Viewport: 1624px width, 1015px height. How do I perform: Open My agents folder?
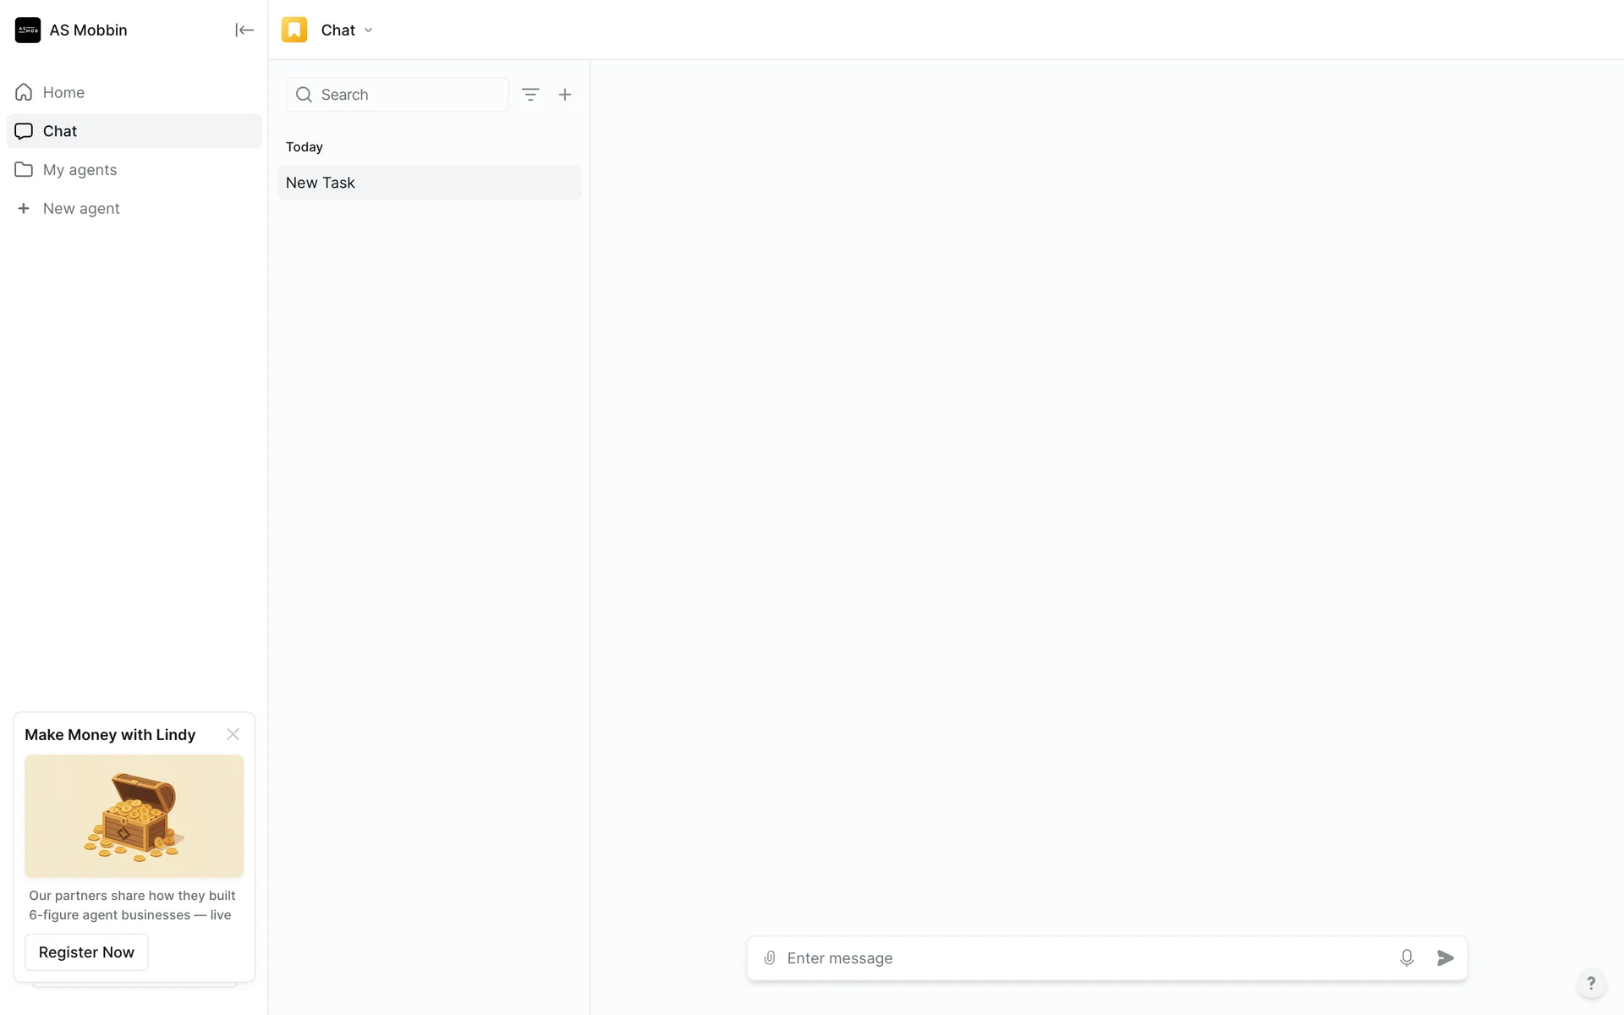(80, 170)
